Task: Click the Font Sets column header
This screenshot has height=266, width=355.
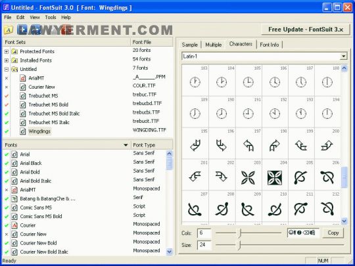Action: point(66,42)
